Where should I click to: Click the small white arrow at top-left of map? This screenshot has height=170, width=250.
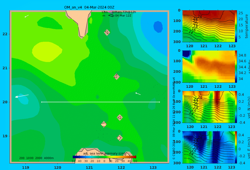point(27,16)
